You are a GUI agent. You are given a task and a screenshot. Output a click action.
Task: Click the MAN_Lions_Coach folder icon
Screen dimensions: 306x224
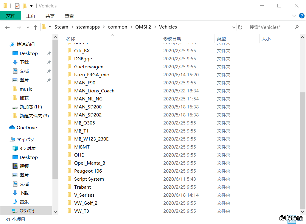pyautogui.click(x=69, y=91)
